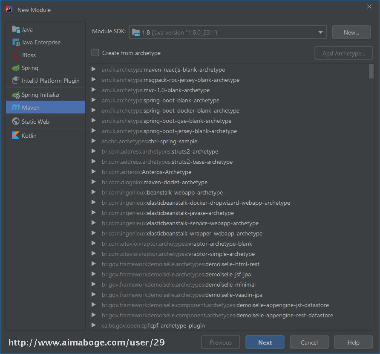The width and height of the screenshot is (380, 354).
Task: Select demoiselle-html-rest row text
Action: 180,264
